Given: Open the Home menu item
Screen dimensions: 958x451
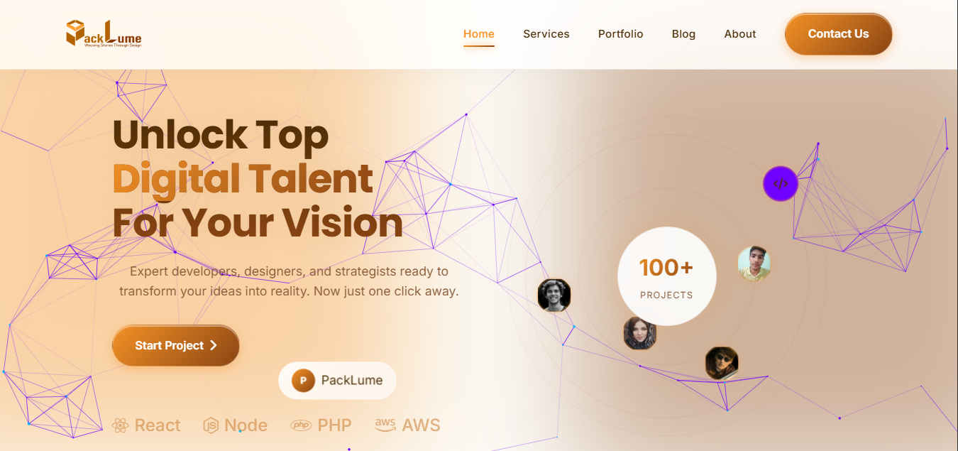Looking at the screenshot, I should tap(479, 34).
